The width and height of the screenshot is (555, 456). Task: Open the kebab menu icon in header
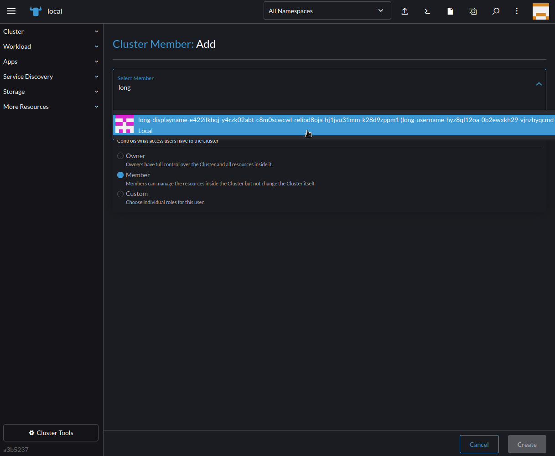pos(517,11)
